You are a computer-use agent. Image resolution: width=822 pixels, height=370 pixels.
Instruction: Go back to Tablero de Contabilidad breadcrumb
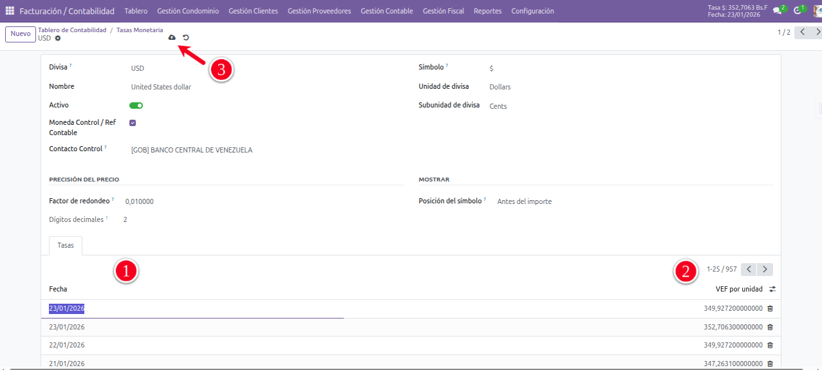pyautogui.click(x=72, y=30)
